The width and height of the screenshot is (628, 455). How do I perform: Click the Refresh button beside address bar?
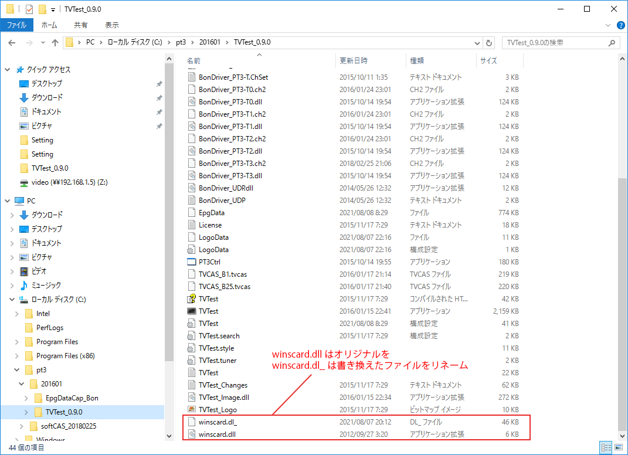(489, 42)
